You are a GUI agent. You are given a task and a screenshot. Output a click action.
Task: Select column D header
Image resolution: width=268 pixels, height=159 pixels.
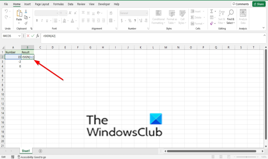tap(53, 48)
